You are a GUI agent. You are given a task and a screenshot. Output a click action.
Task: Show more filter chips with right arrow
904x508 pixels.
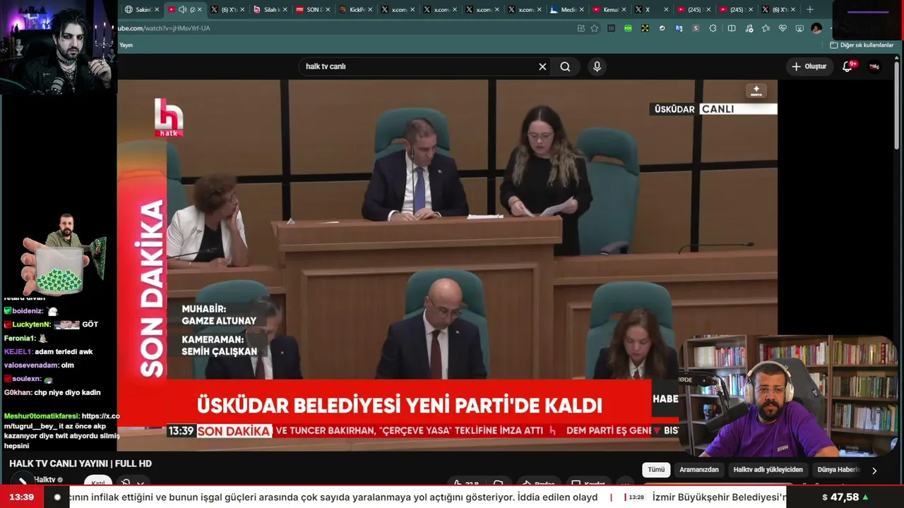pyautogui.click(x=874, y=471)
